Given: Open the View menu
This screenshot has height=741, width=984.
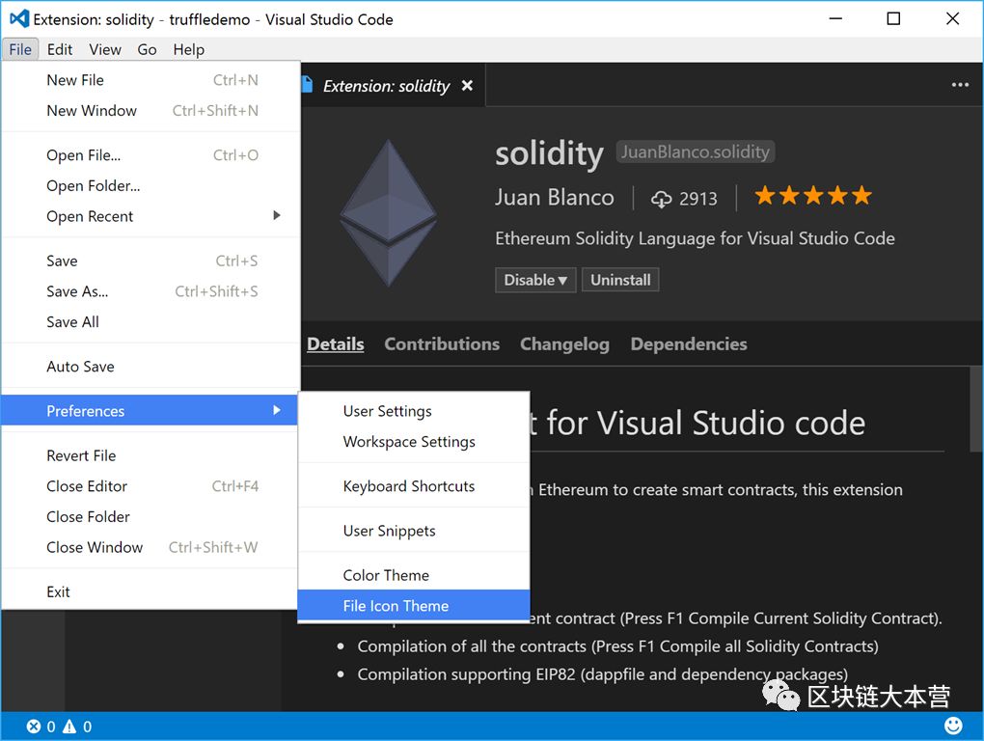Looking at the screenshot, I should click(x=105, y=49).
